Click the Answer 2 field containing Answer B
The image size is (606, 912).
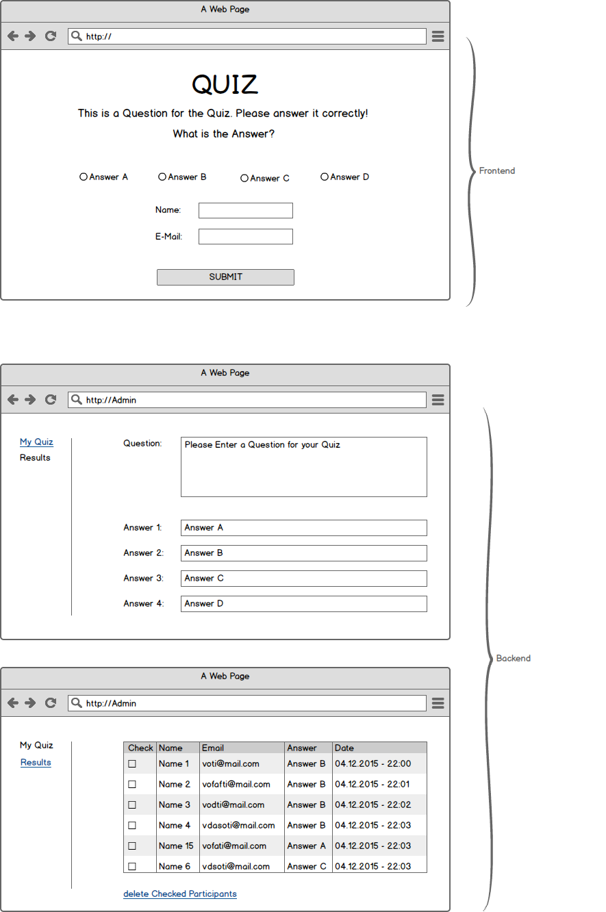304,553
